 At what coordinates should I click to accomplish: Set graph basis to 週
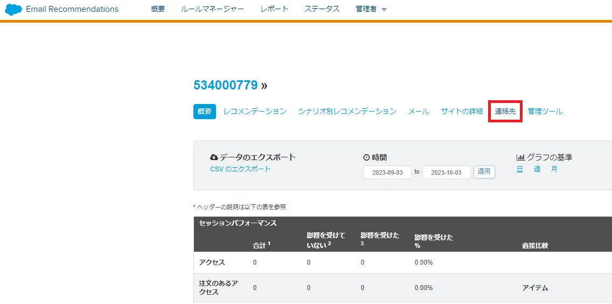537,169
